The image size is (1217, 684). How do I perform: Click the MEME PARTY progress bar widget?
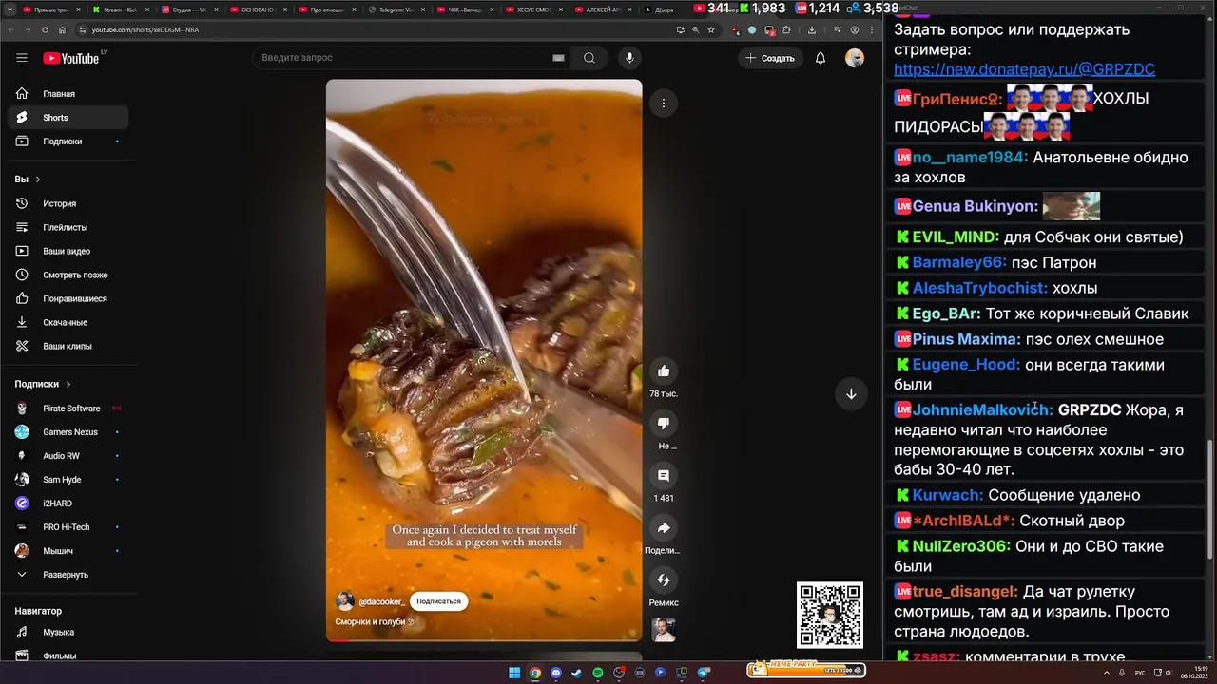click(804, 668)
